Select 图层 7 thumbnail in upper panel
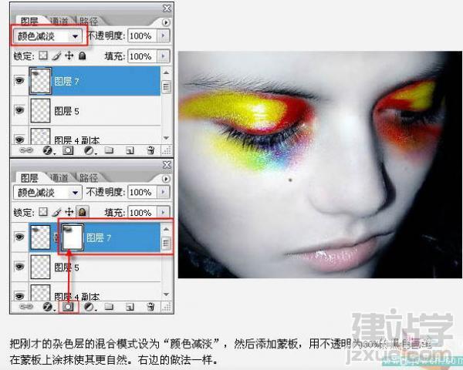The height and width of the screenshot is (370, 463). pos(40,81)
